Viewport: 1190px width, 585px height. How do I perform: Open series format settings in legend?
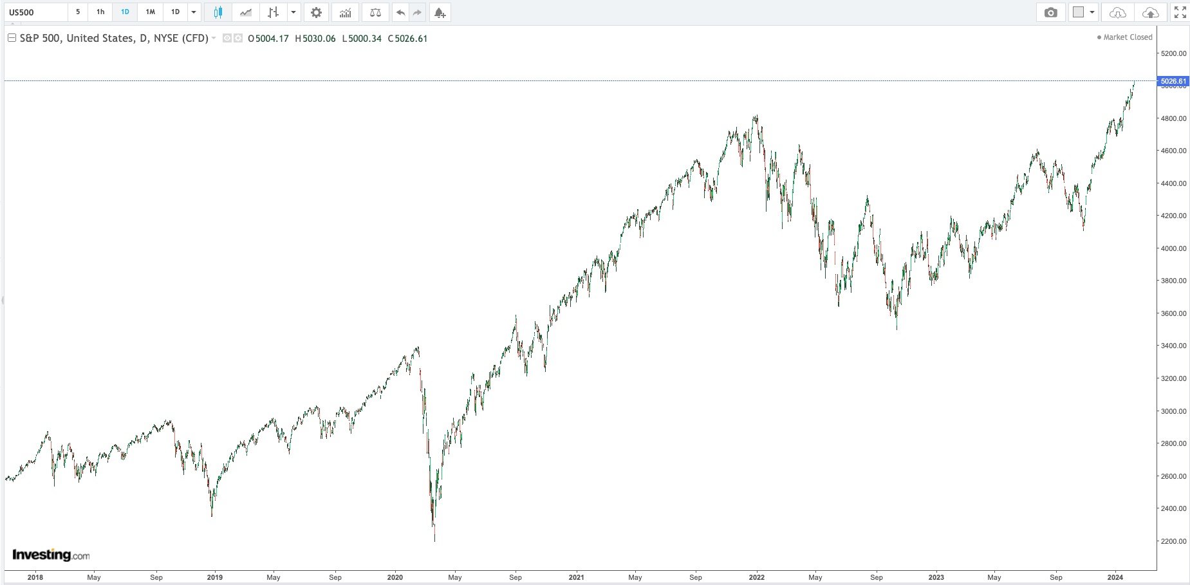click(237, 39)
